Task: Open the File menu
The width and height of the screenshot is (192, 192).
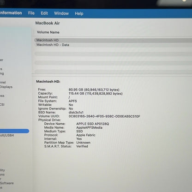Action: click(31, 13)
